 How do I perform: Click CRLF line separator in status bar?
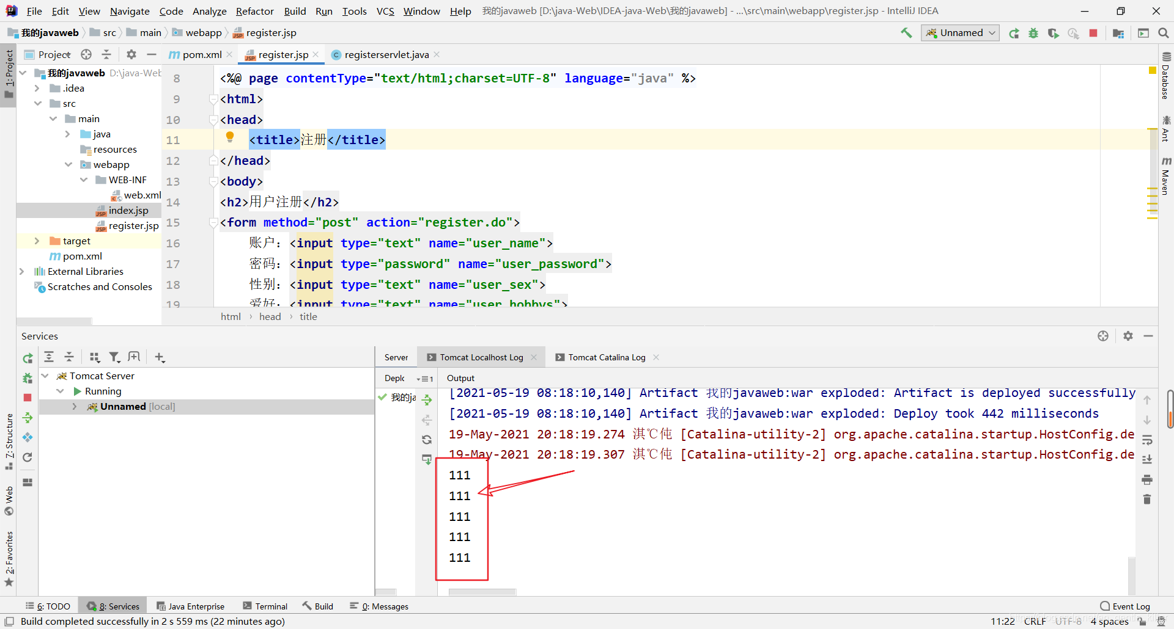1035,621
